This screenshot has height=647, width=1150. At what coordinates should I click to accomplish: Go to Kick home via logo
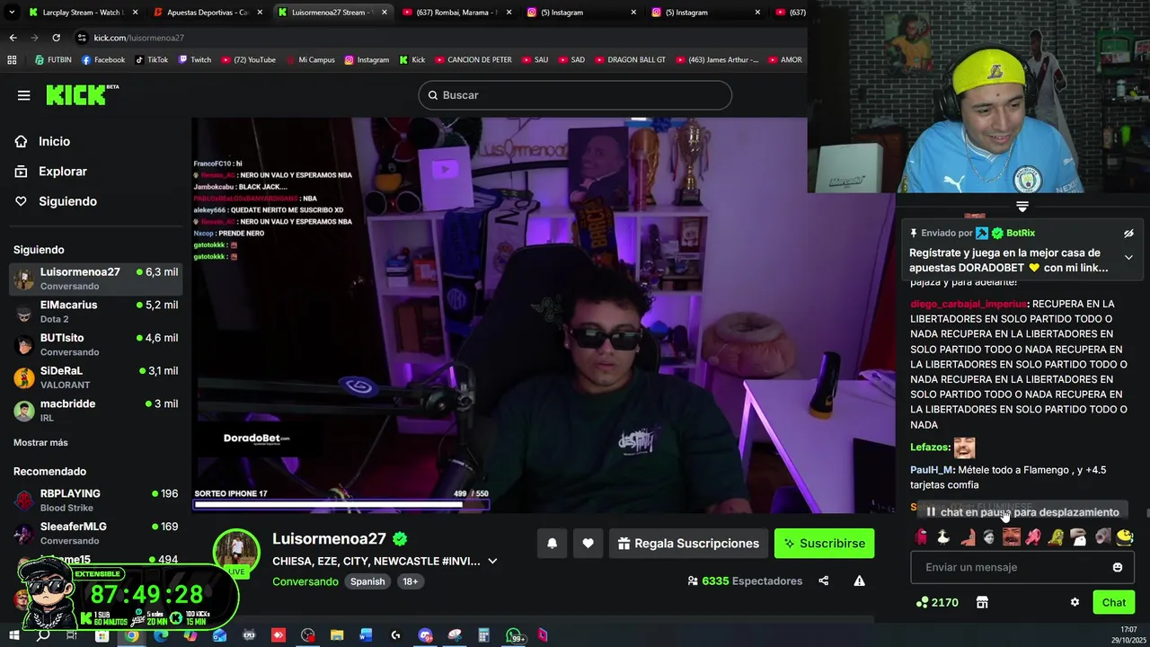pyautogui.click(x=82, y=94)
